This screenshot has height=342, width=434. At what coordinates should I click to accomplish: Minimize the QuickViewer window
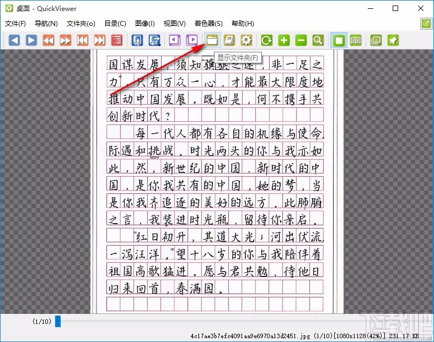tap(371, 8)
